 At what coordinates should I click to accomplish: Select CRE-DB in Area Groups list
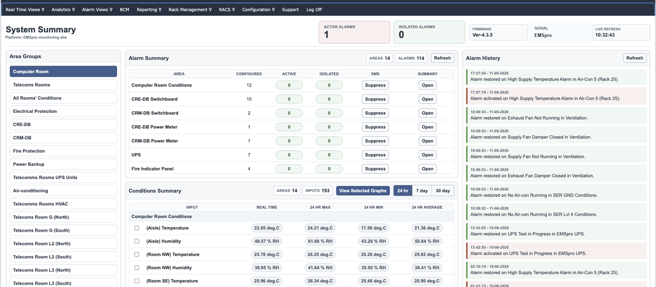63,125
